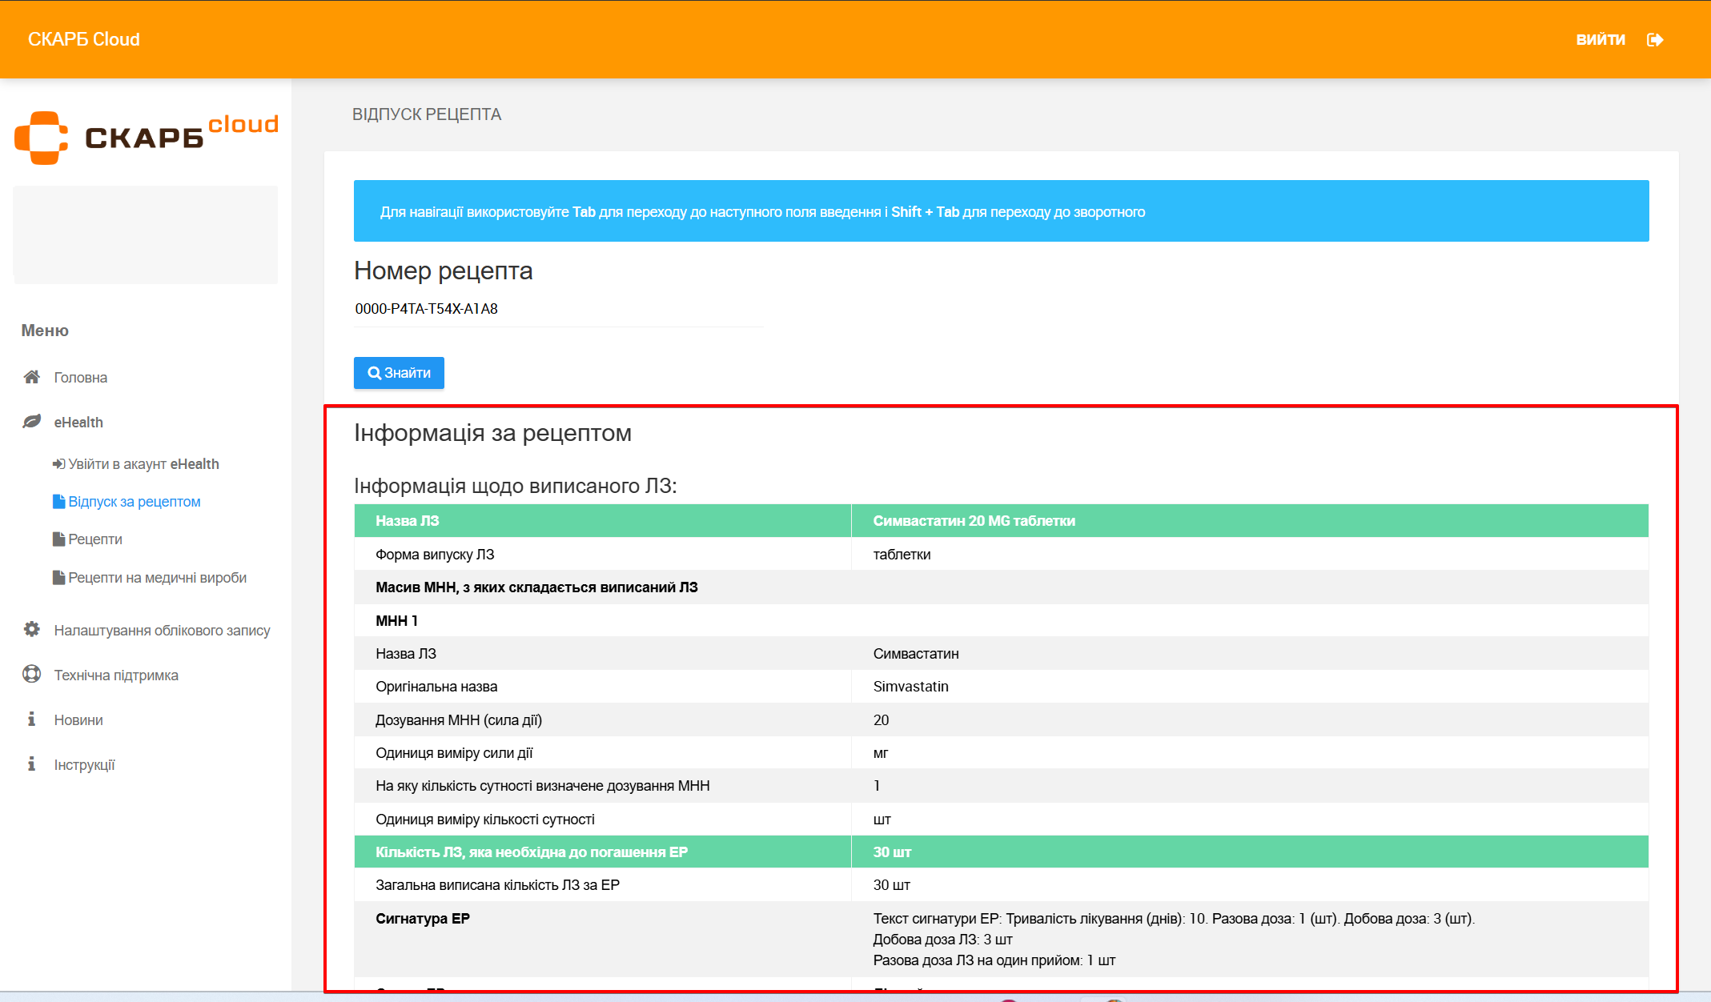Click the СКАРБ cloud logo
This screenshot has width=1711, height=1002.
(146, 137)
